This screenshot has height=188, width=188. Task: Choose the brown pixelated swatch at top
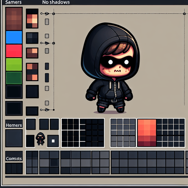(x=14, y=19)
